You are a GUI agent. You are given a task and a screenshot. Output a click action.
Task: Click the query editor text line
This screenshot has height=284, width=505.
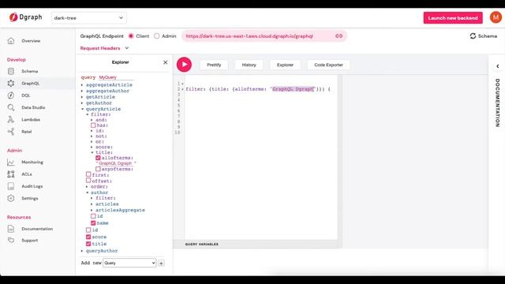258,89
